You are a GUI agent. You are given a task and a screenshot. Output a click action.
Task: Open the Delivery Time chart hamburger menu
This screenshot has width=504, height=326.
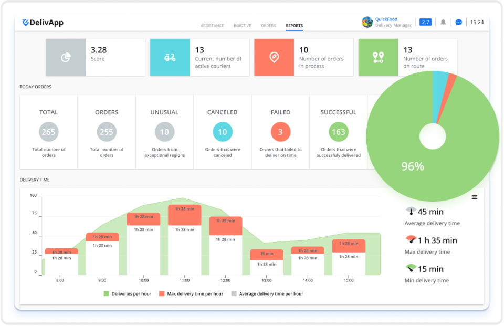pyautogui.click(x=475, y=196)
